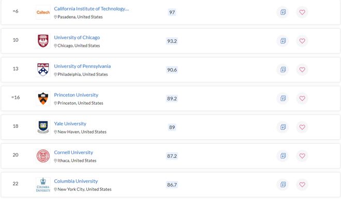341x199 pixels.
Task: Add Yale University to compare list
Action: pos(283,127)
